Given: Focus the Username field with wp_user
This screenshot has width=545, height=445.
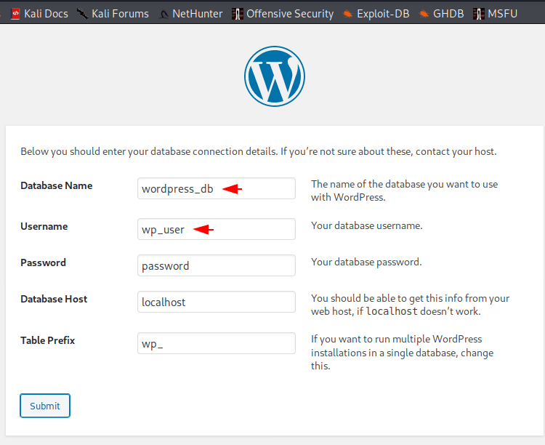Looking at the screenshot, I should (x=217, y=229).
